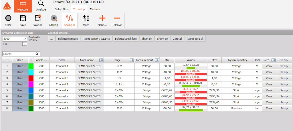Click Channel x units um/m cell

(257, 90)
